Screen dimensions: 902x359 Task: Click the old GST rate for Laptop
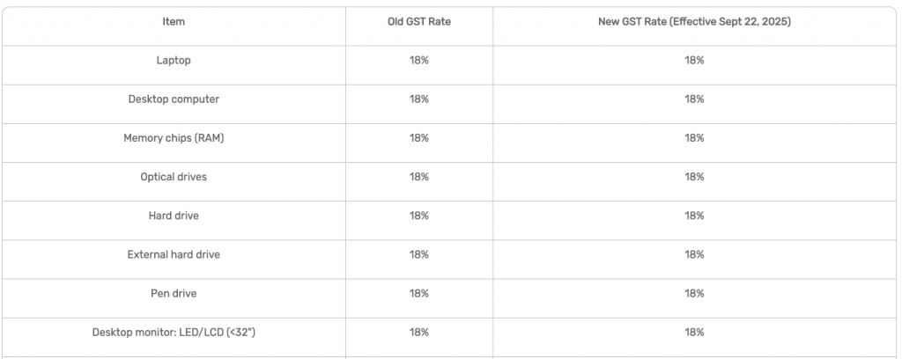tap(419, 61)
